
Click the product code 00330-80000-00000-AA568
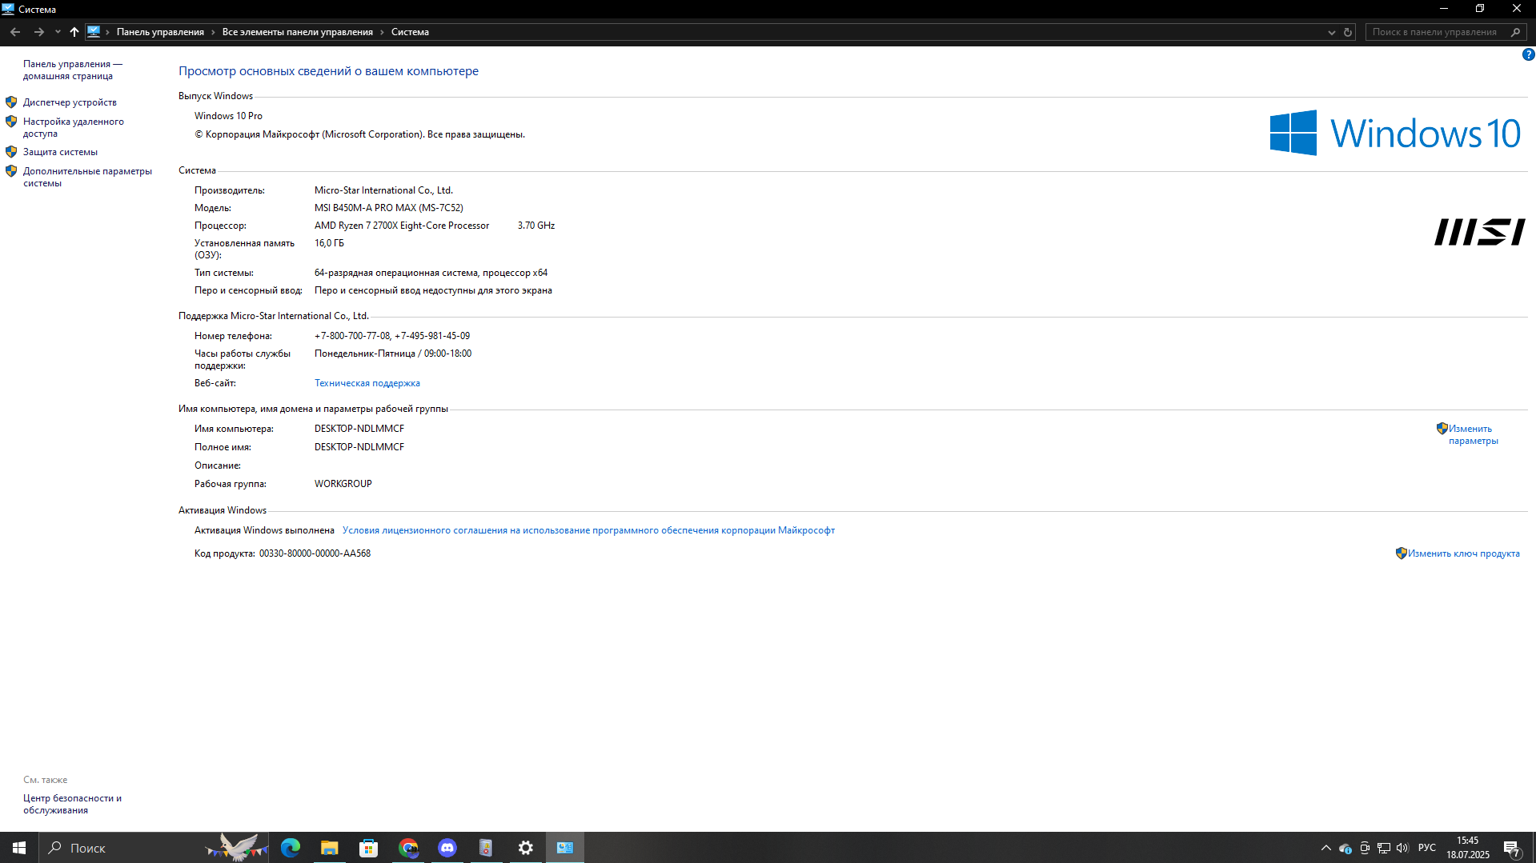pos(315,553)
